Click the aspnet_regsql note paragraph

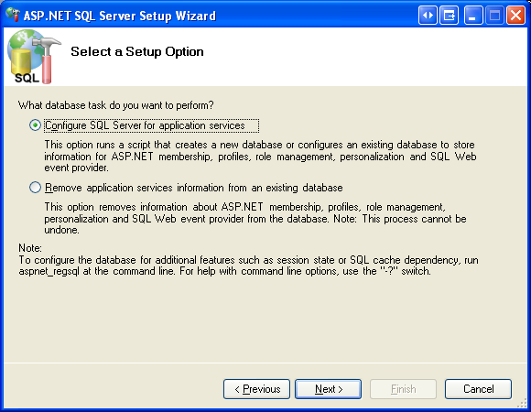(249, 266)
